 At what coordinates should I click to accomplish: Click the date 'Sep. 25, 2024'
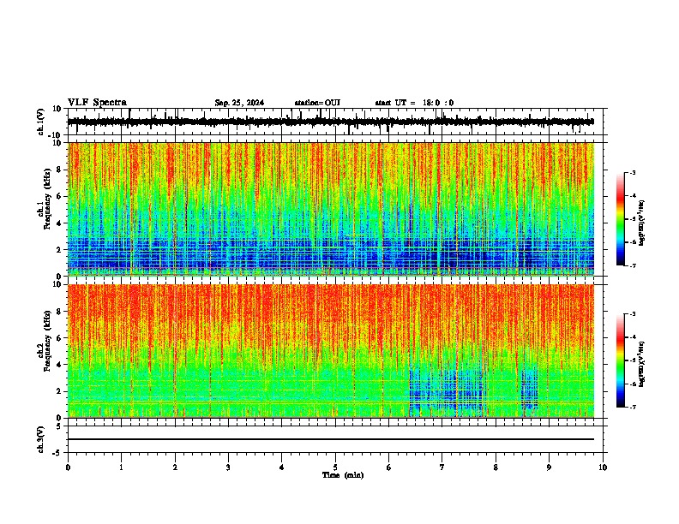tap(239, 103)
